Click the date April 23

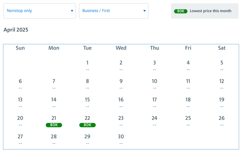coord(121,118)
